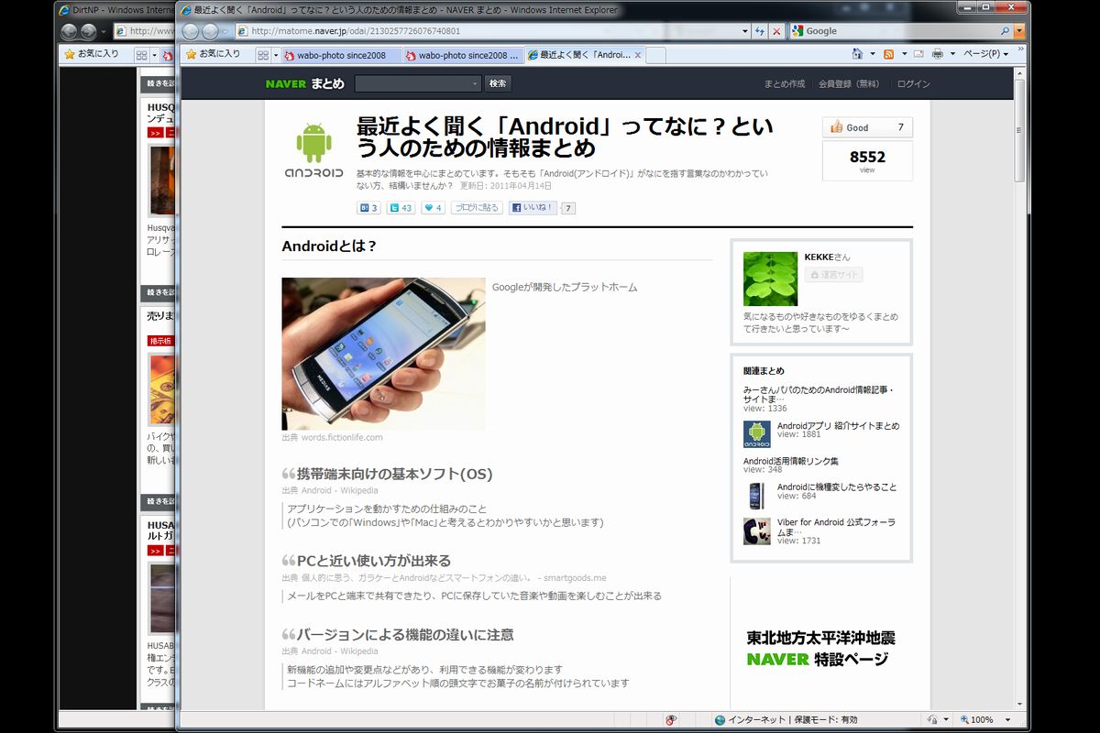Click ログイン link in header
Viewport: 1100px width, 733px height.
pos(914,84)
